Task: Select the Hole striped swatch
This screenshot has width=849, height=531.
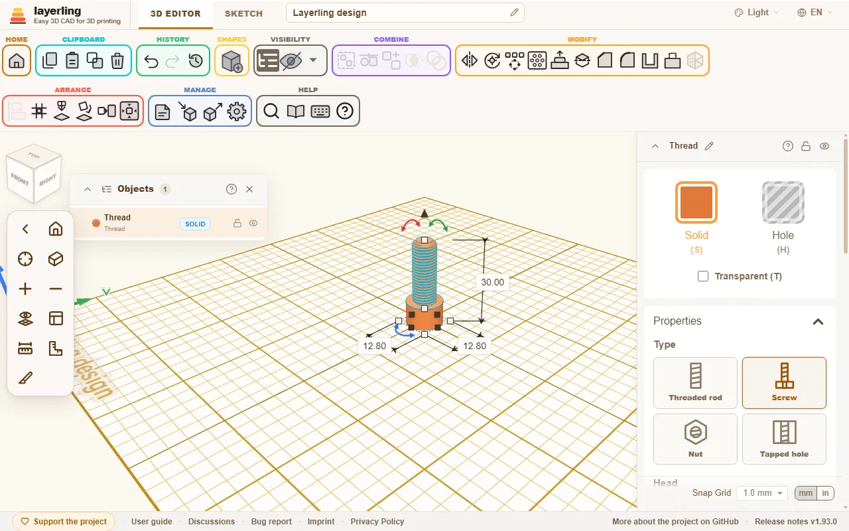Action: click(783, 202)
